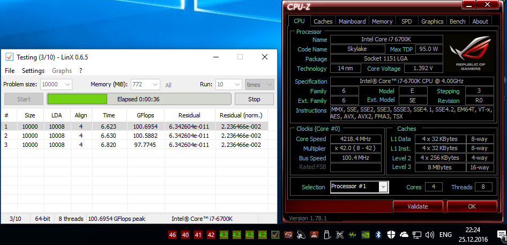The height and width of the screenshot is (245, 507).
Task: Switch to the Graphics tab in CPU-Z
Action: [433, 21]
